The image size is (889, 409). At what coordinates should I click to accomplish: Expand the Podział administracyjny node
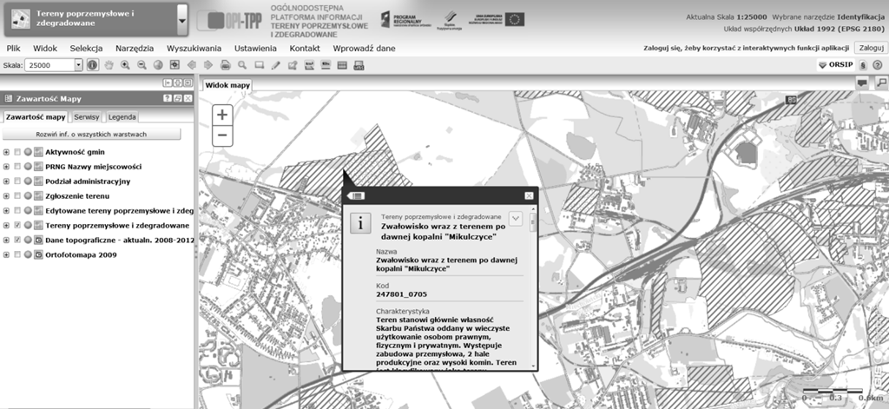[x=6, y=181]
